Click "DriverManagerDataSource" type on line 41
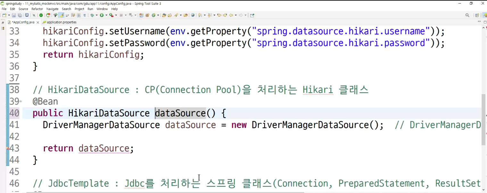The width and height of the screenshot is (487, 193). click(101, 125)
